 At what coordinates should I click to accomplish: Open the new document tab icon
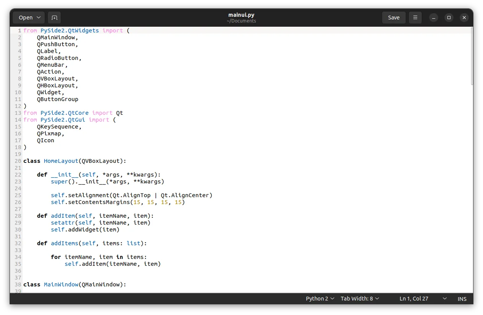[54, 18]
